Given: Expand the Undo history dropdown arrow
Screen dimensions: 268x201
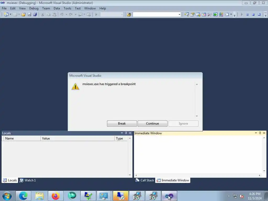Looking at the screenshot, I should point(66,15).
